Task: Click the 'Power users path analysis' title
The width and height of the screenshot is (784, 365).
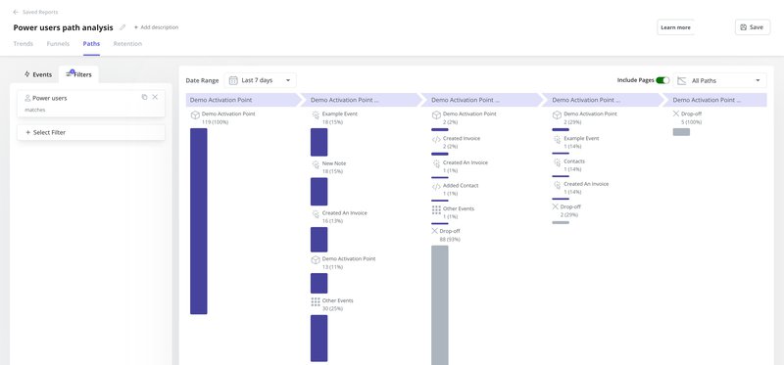Action: (63, 27)
